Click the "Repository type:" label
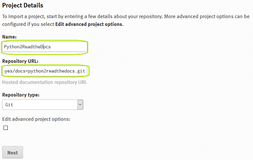Image resolution: width=253 pixels, height=160 pixels. click(x=21, y=95)
